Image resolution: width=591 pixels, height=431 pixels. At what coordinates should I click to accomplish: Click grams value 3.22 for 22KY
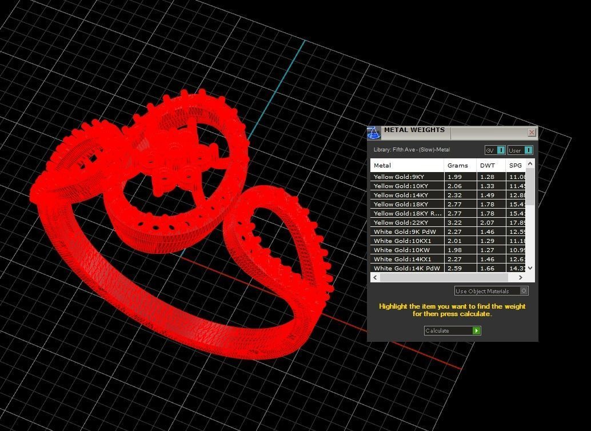point(454,222)
